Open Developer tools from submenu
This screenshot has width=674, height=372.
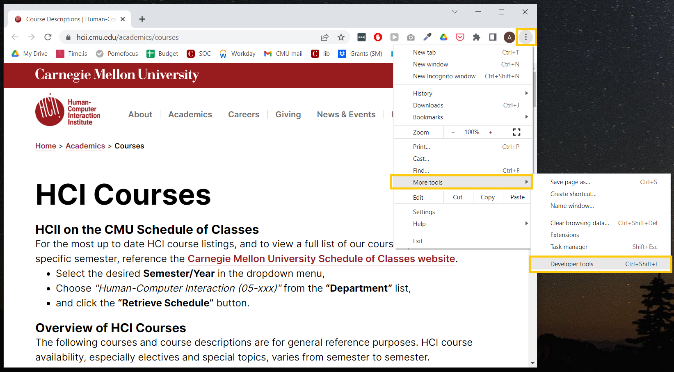pos(601,264)
